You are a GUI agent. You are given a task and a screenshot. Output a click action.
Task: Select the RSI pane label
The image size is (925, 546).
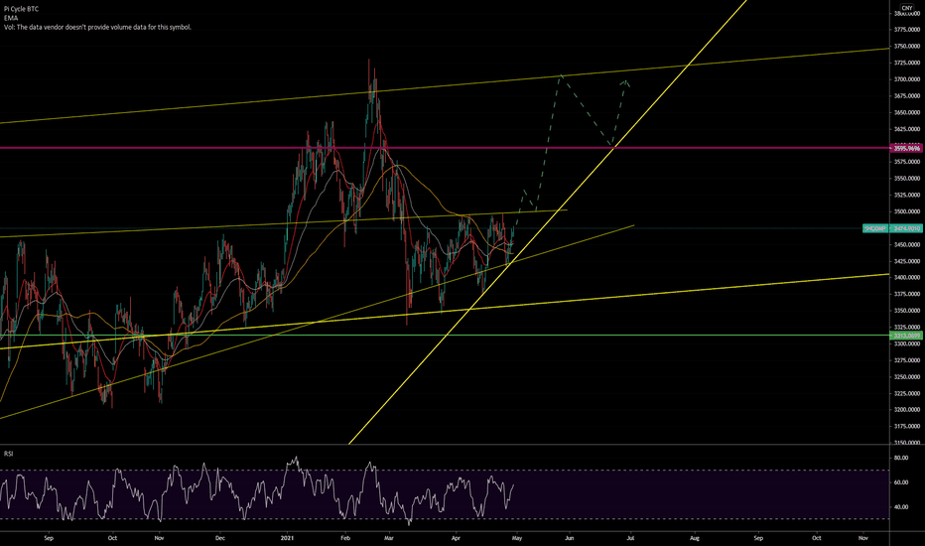(9, 454)
